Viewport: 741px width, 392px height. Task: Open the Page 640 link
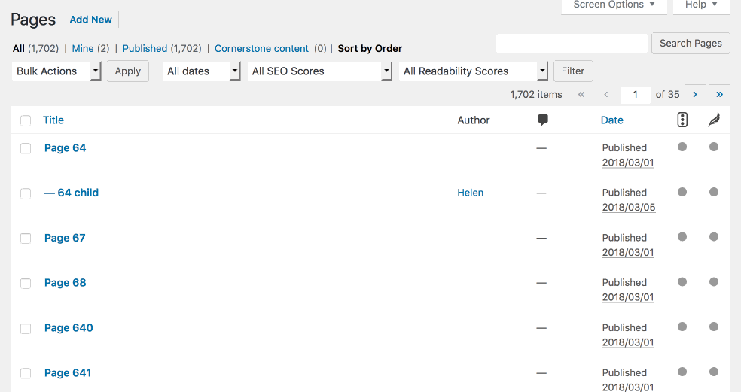pyautogui.click(x=69, y=328)
